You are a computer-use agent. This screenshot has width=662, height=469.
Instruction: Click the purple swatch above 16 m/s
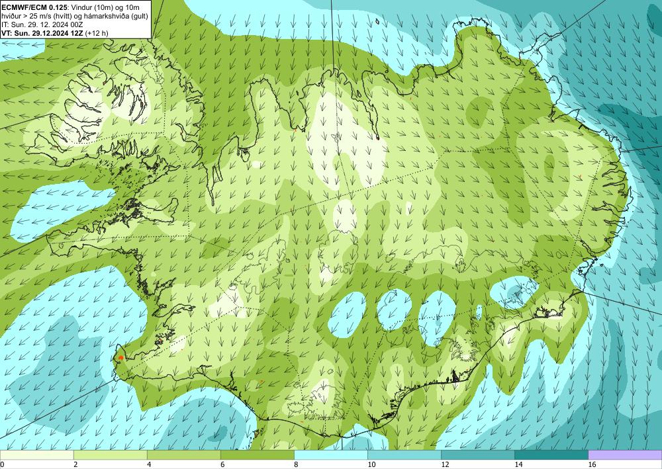625,454
